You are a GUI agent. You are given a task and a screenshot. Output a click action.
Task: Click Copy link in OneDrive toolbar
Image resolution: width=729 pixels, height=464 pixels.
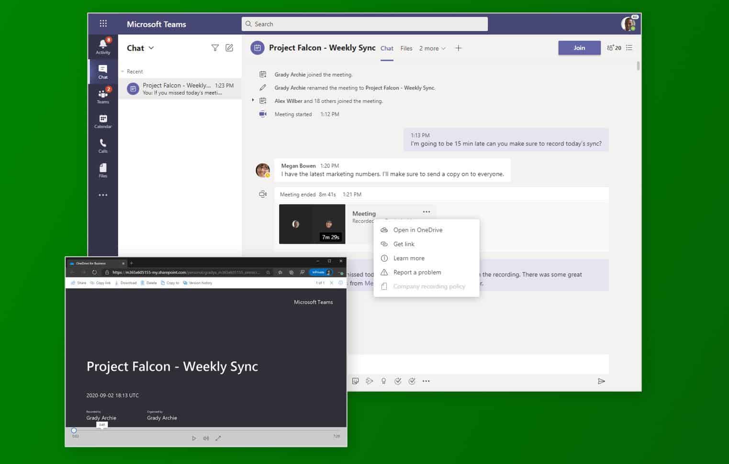100,283
